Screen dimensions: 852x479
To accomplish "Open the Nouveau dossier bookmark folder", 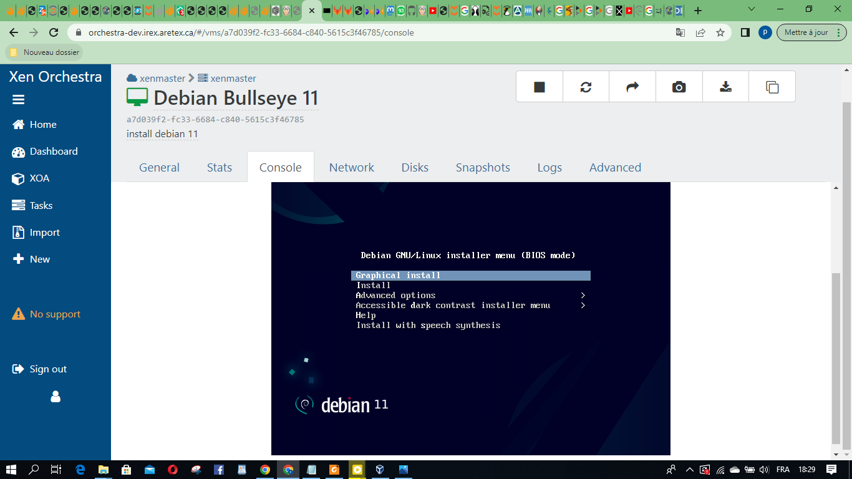I will 45,52.
